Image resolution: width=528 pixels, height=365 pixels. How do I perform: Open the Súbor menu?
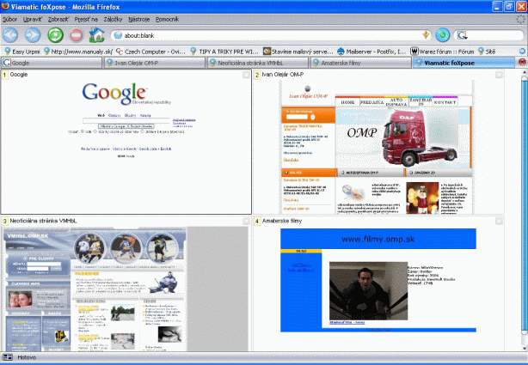[x=9, y=20]
